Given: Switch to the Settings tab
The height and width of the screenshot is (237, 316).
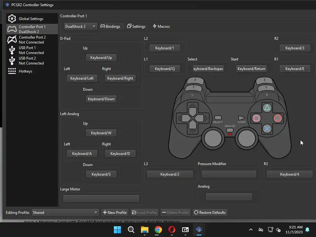Looking at the screenshot, I should pos(136,27).
